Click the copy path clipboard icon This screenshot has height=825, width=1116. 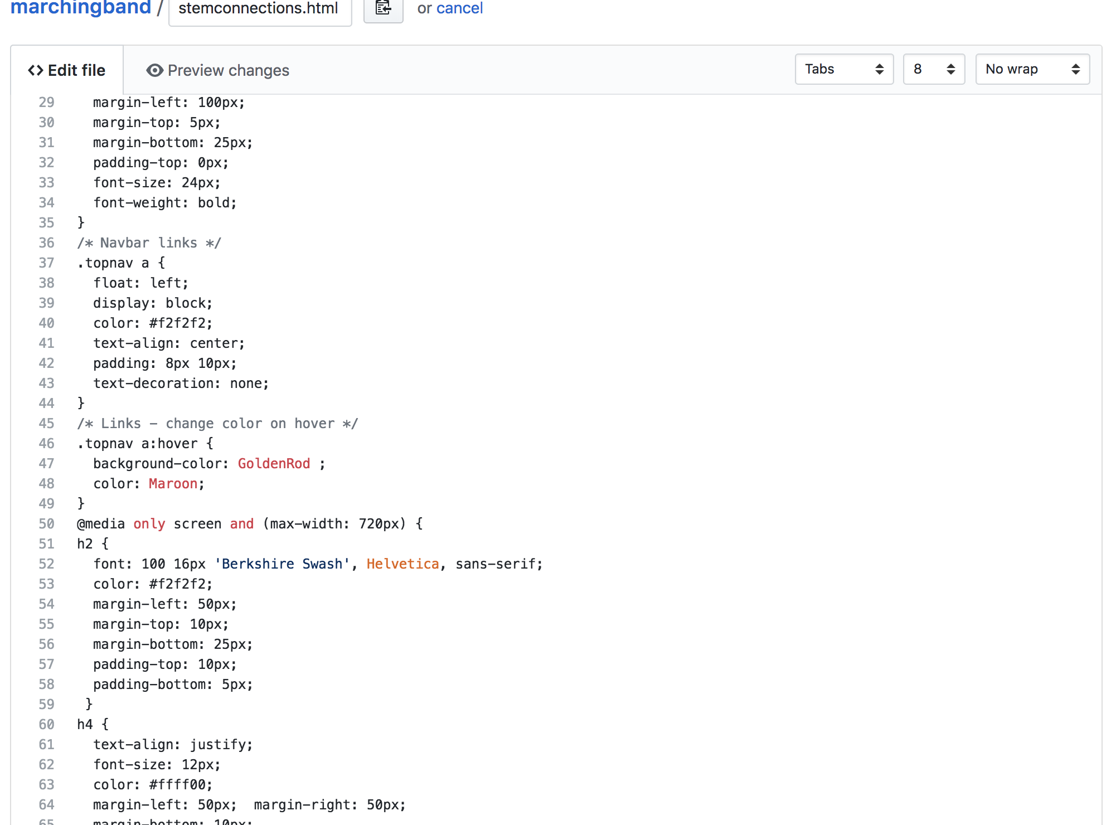point(383,8)
